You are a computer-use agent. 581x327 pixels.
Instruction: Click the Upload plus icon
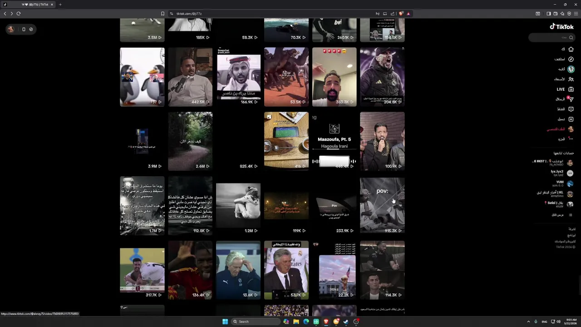pos(571,119)
